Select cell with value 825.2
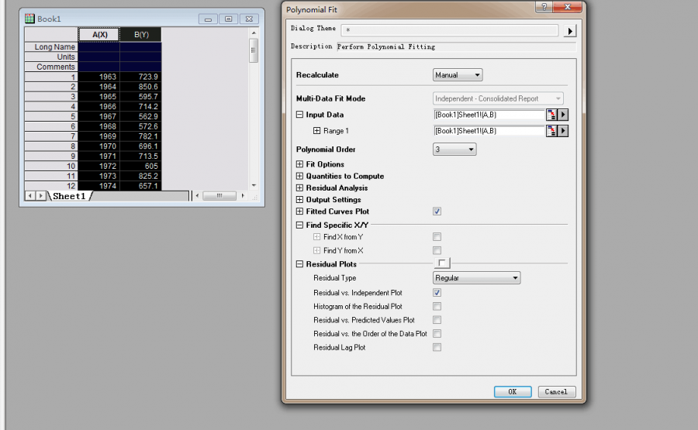 tap(140, 176)
